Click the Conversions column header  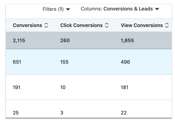(28, 25)
